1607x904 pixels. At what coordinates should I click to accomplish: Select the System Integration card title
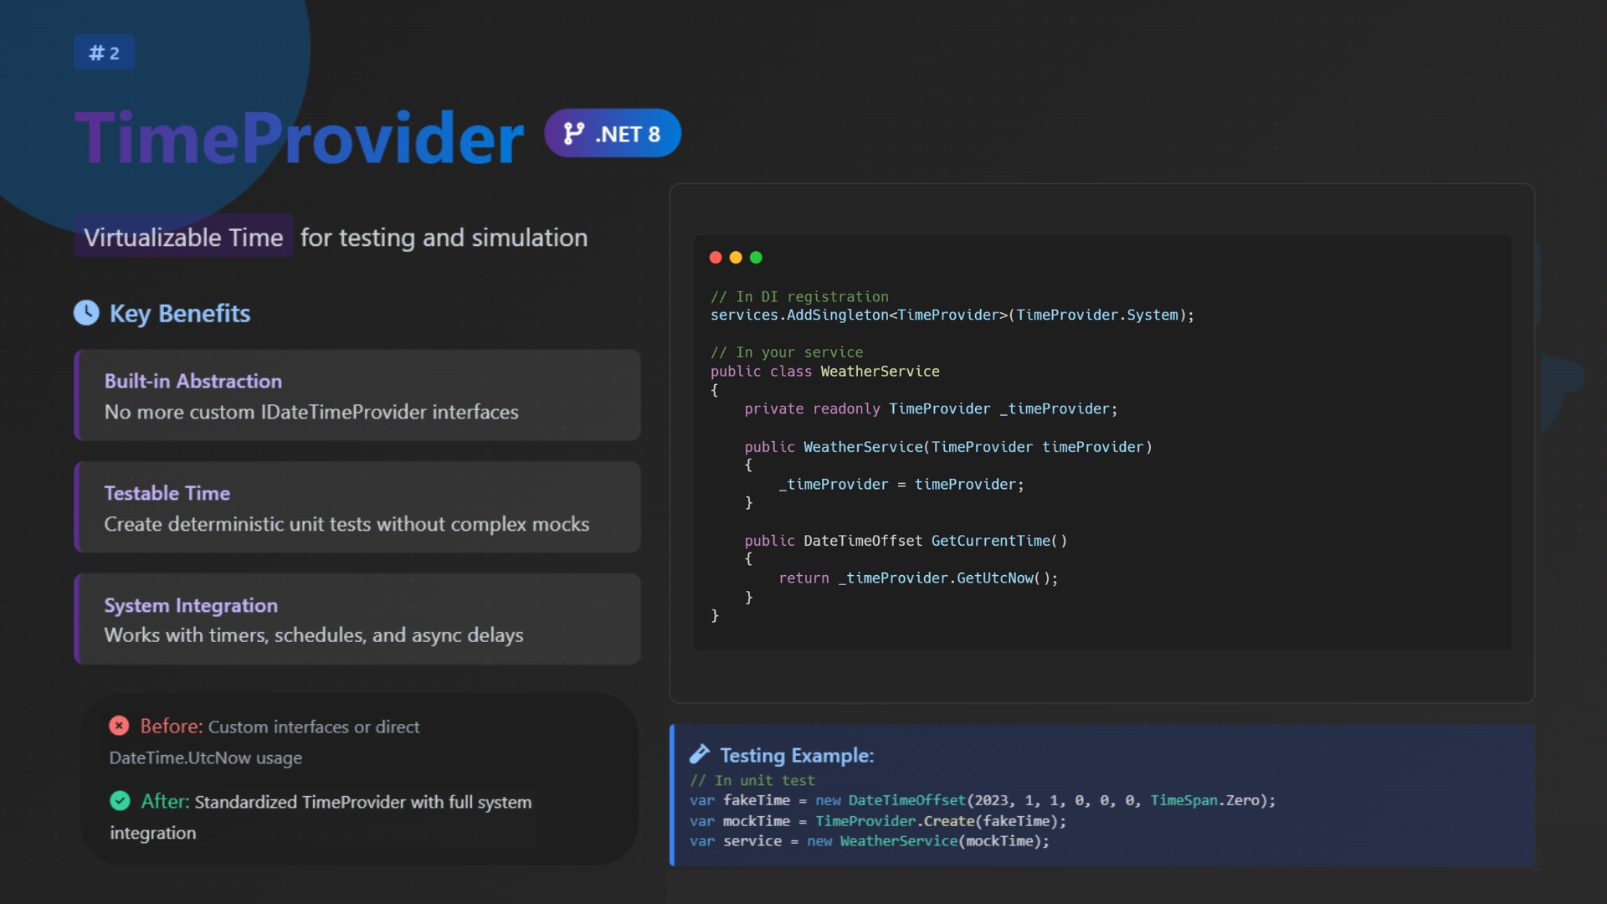(191, 605)
